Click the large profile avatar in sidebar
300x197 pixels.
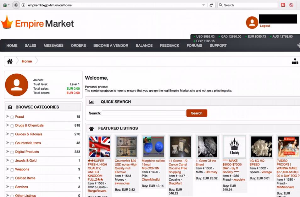click(17, 85)
